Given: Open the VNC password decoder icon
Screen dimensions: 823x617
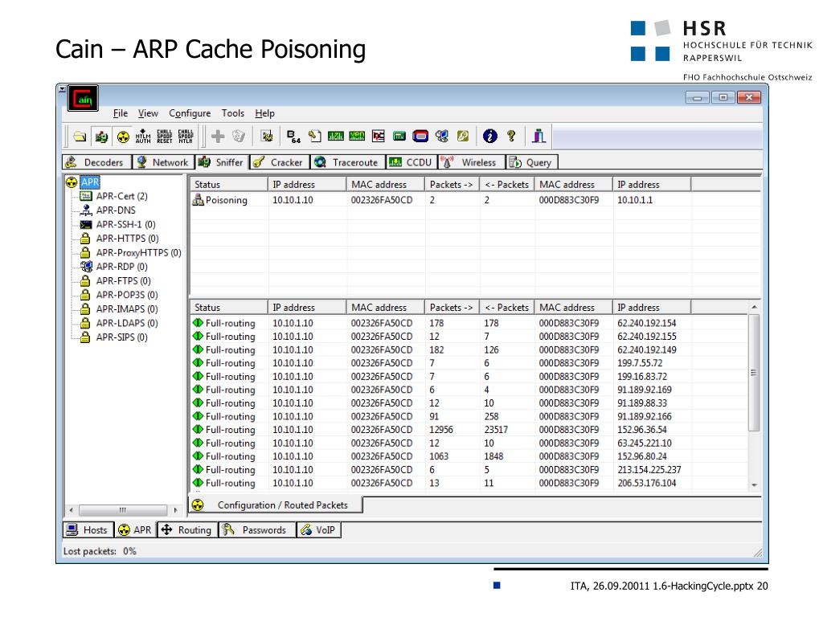Looking at the screenshot, I should click(x=379, y=137).
